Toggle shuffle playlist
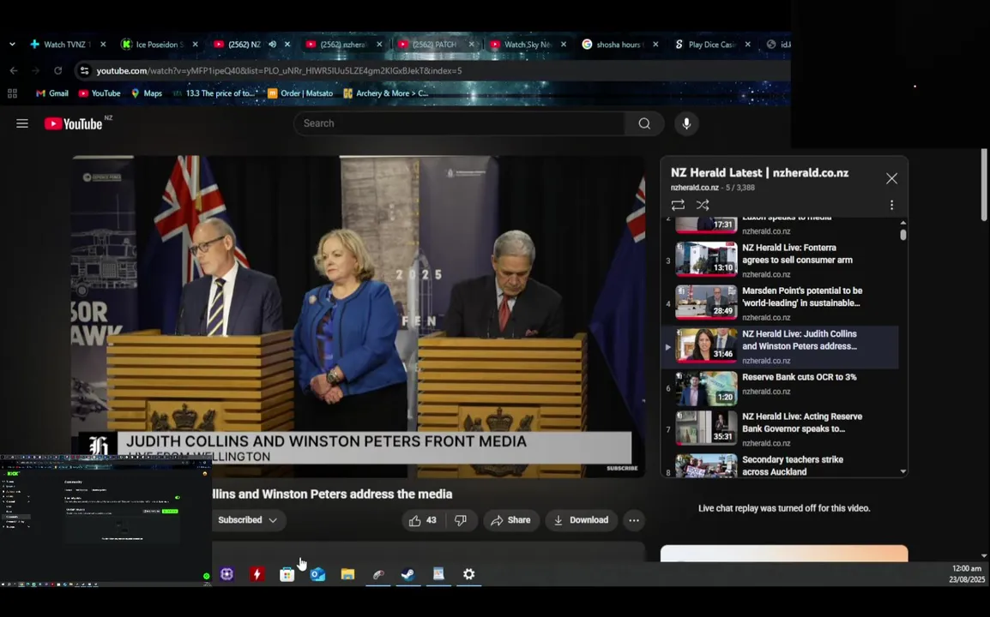Image resolution: width=990 pixels, height=617 pixels. 702,205
